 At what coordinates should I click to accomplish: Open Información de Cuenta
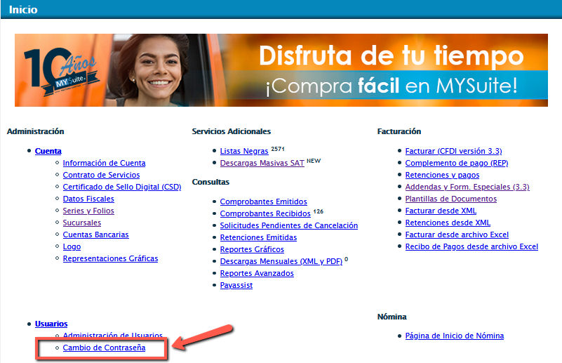[x=104, y=163]
